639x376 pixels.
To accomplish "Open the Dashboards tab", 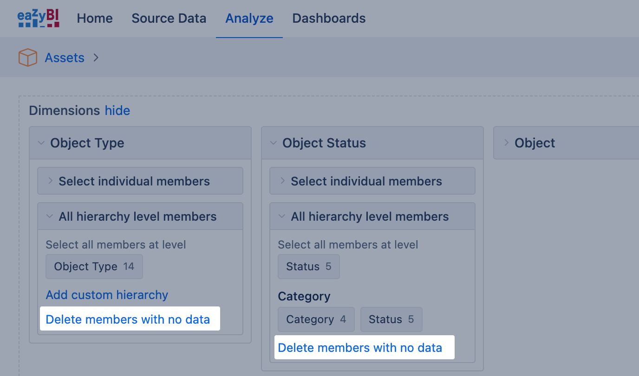I will pos(329,19).
